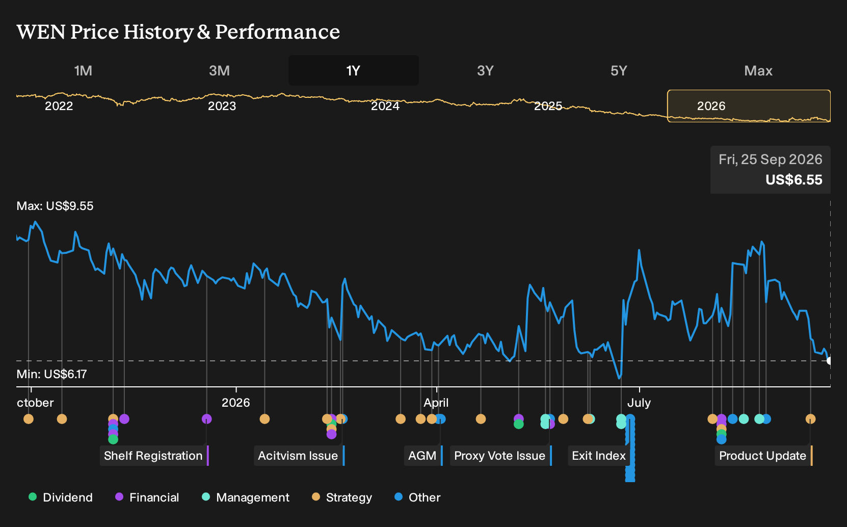847x527 pixels.
Task: Click the highlighted 2026 range selector box
Action: pos(749,106)
